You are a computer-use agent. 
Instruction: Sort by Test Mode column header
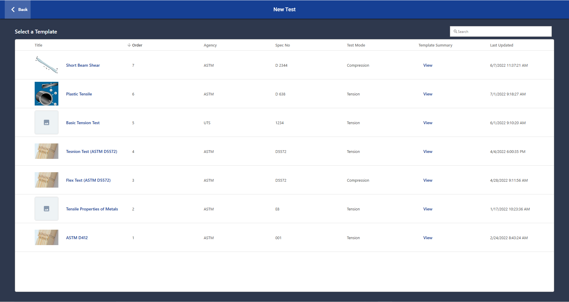[x=356, y=45]
